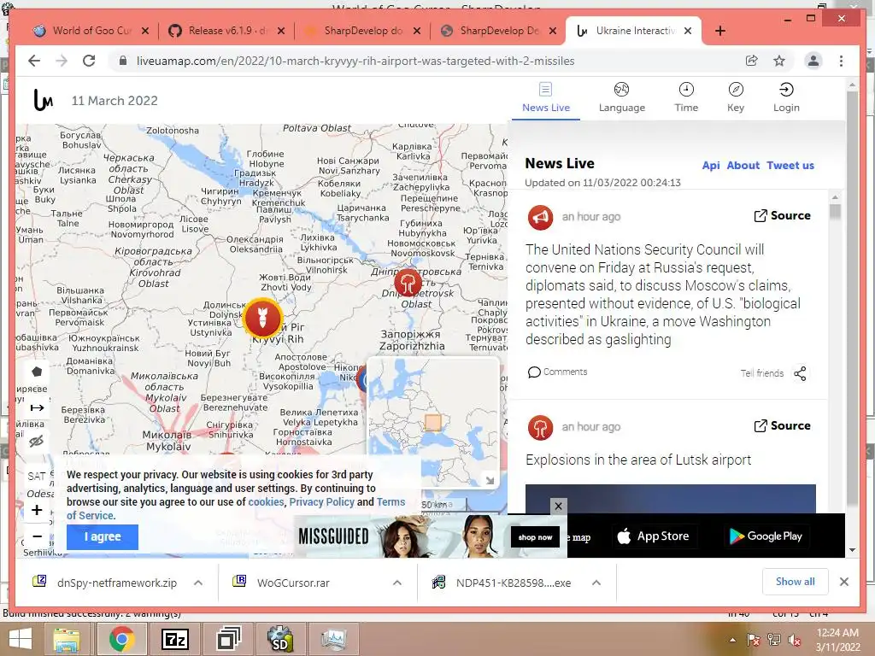Select the polygon draw tool on map
This screenshot has width=875, height=656.
tap(37, 372)
